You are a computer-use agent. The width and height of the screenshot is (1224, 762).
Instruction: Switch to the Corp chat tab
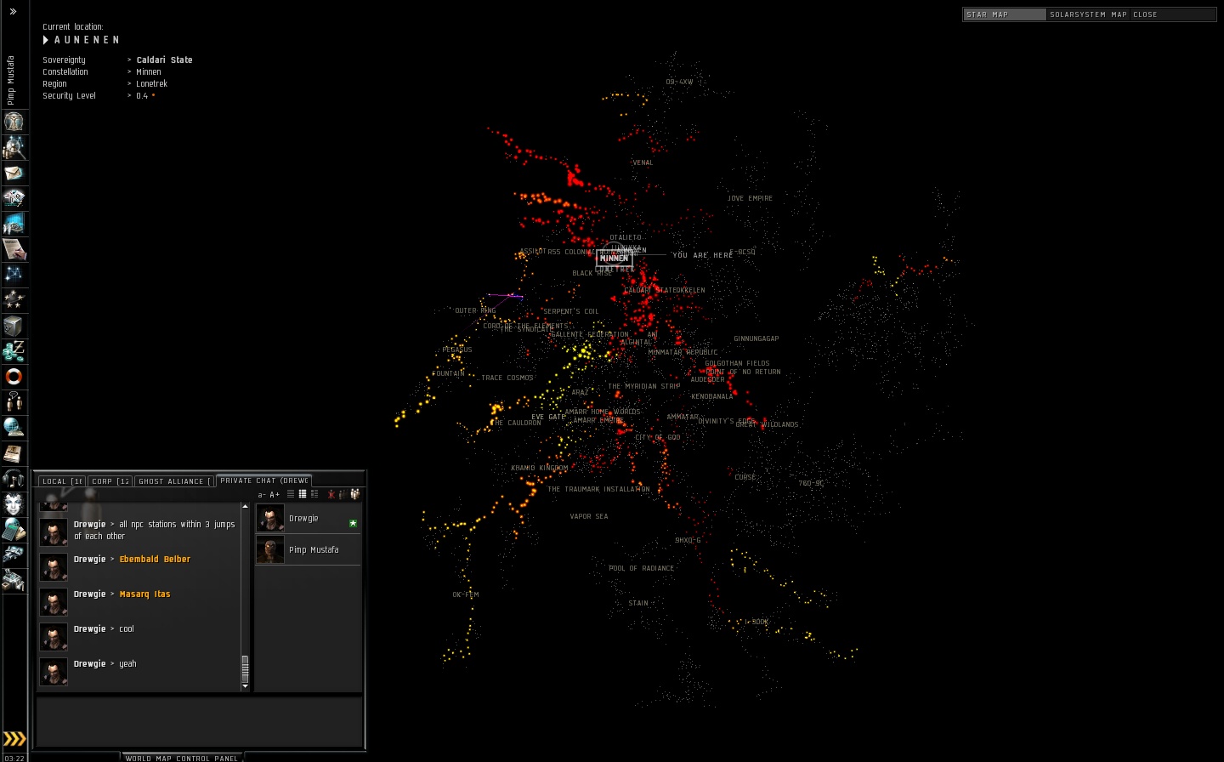pos(110,481)
